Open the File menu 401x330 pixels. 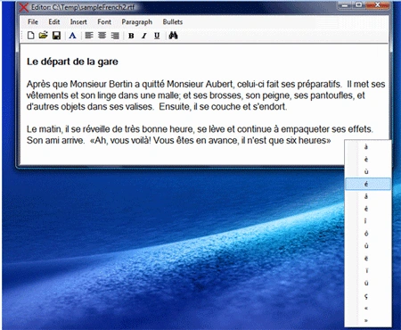tap(33, 21)
